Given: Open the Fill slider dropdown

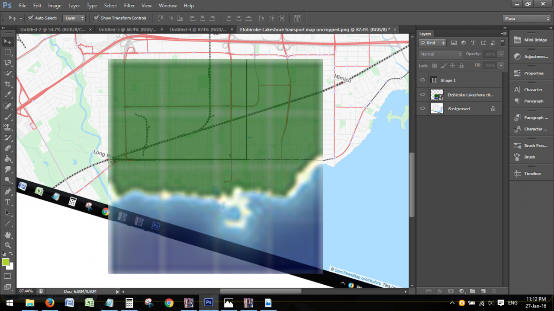Looking at the screenshot, I should point(501,66).
